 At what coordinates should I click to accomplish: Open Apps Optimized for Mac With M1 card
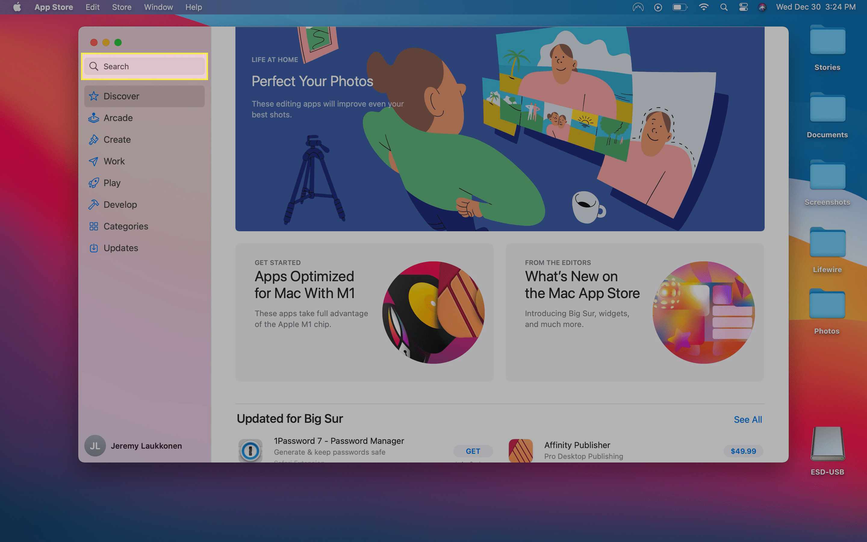point(364,312)
